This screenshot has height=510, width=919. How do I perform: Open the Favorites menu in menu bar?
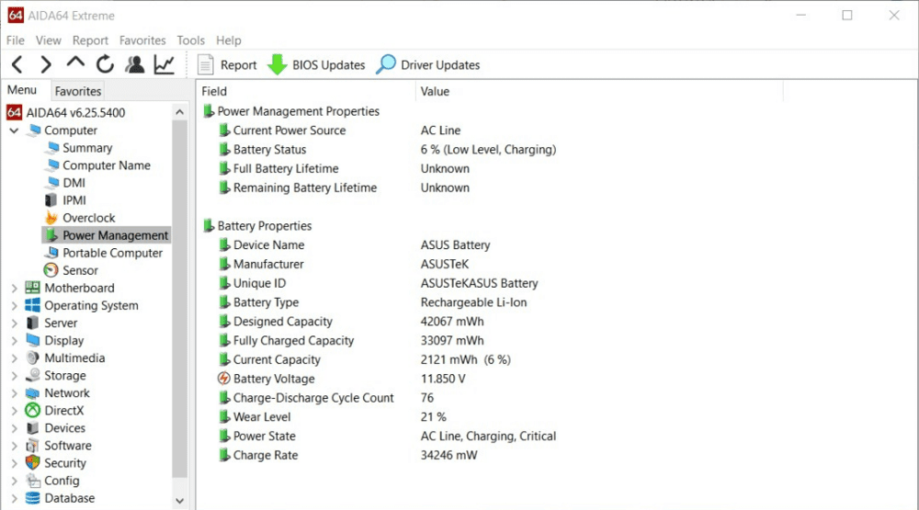click(142, 40)
